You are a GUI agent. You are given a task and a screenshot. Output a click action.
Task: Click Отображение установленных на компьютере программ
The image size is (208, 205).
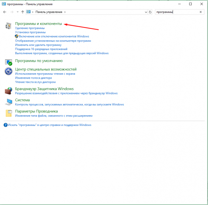[53, 41]
